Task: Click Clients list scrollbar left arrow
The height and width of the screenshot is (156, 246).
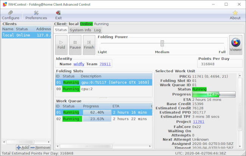Action: (x=4, y=142)
